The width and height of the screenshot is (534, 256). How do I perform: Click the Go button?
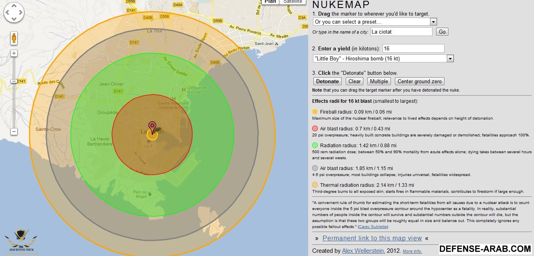click(x=442, y=32)
